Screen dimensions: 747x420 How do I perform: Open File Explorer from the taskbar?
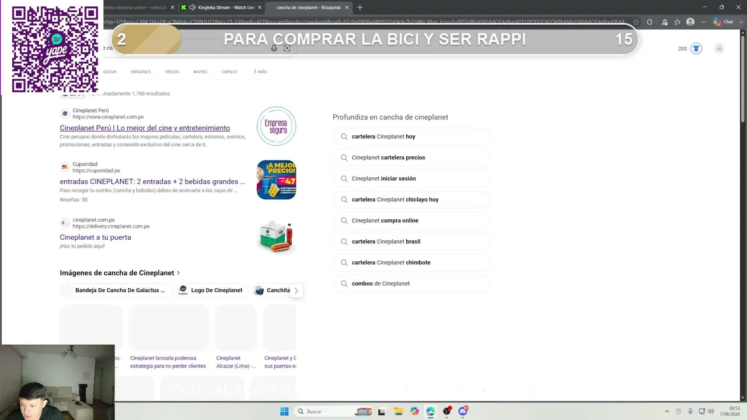(x=398, y=411)
